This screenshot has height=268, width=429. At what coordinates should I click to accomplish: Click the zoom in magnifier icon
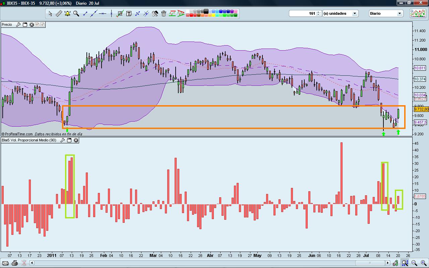(x=424, y=263)
